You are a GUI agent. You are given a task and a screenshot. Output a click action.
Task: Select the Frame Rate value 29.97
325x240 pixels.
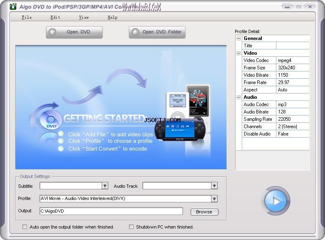coord(293,82)
